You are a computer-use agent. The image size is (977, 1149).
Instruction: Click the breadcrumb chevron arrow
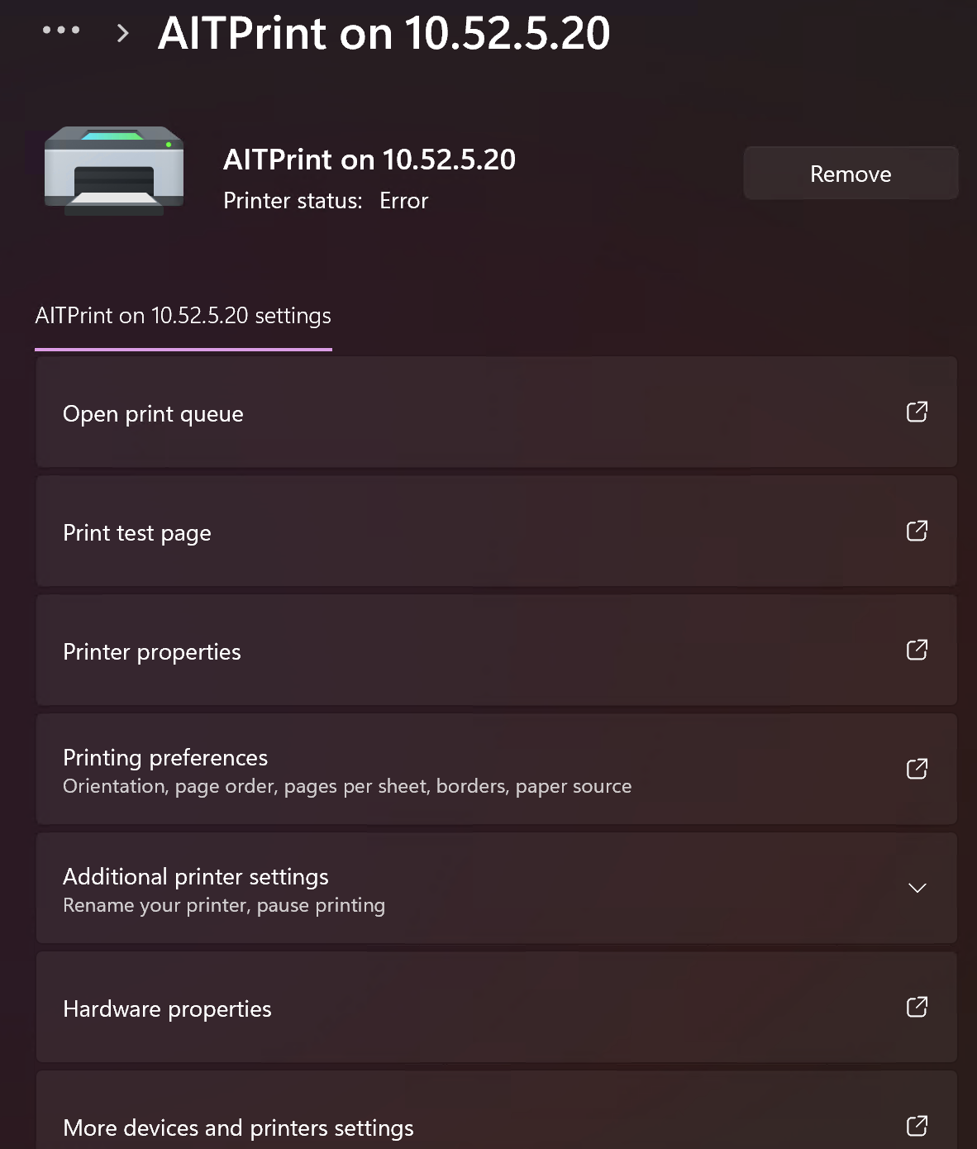click(123, 33)
